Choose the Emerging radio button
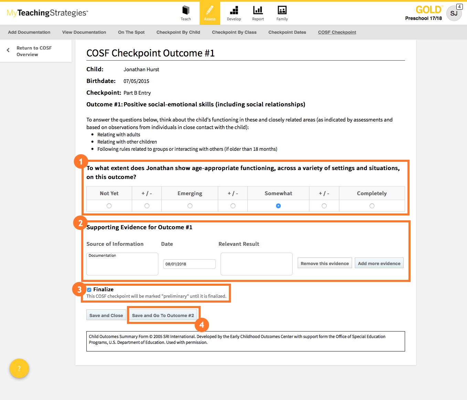Viewport: 467px width, 400px height. coord(190,206)
